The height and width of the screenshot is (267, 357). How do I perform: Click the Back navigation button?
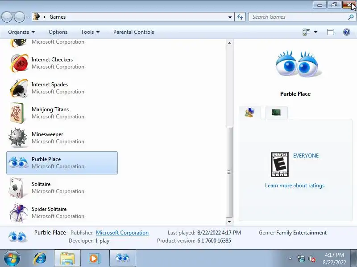pos(7,17)
